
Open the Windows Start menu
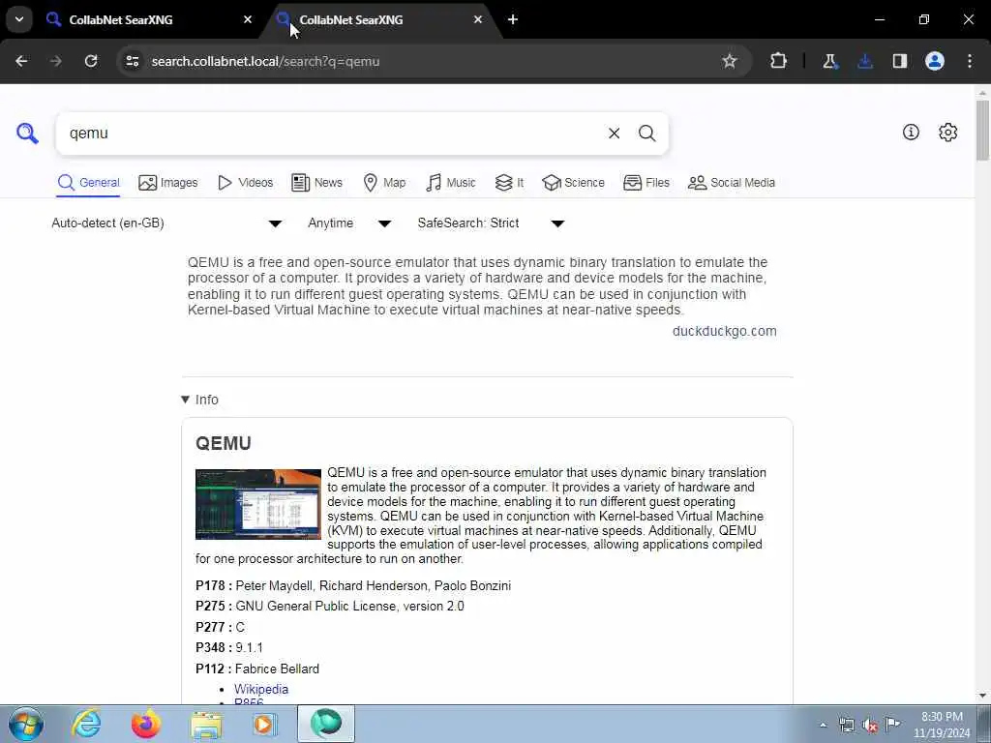(x=26, y=724)
